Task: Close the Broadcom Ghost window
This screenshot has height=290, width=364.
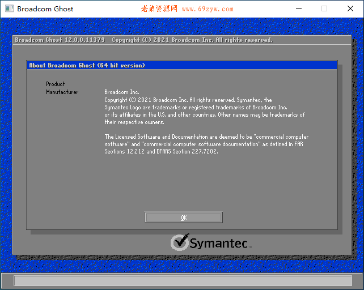Action: [x=350, y=9]
